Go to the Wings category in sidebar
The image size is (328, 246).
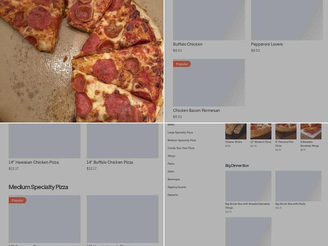pos(171,156)
